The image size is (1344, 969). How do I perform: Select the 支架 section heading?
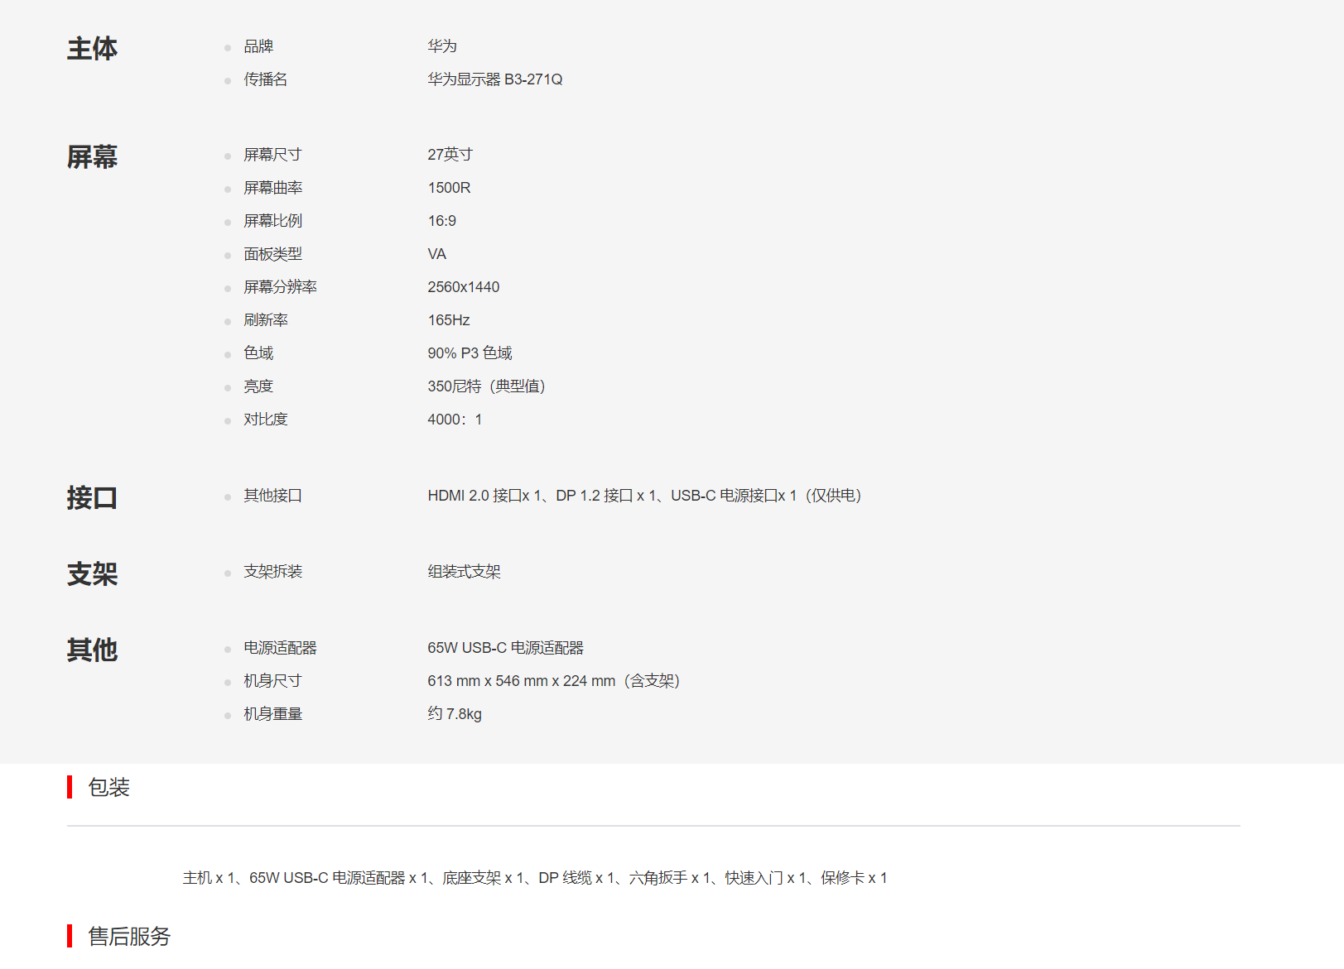[x=92, y=574]
